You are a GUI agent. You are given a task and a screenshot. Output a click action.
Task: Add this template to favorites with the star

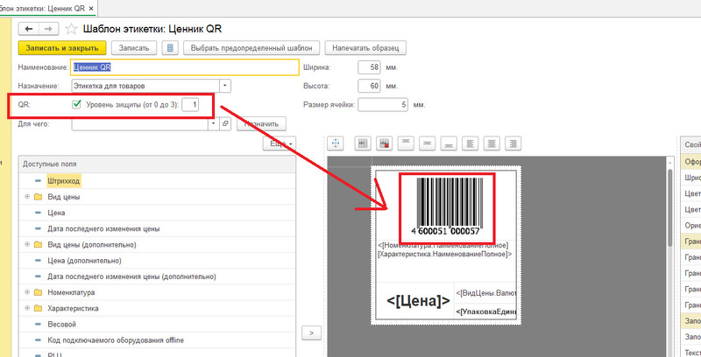coord(71,28)
